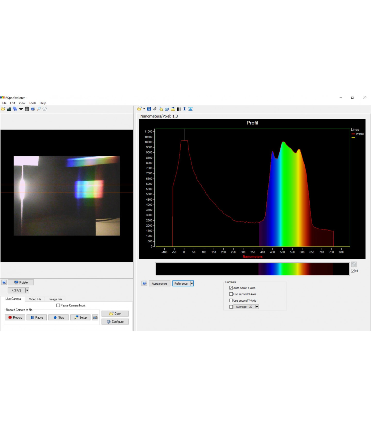Copy profile using the documents icon
The height and width of the screenshot is (426, 371).
click(x=161, y=109)
